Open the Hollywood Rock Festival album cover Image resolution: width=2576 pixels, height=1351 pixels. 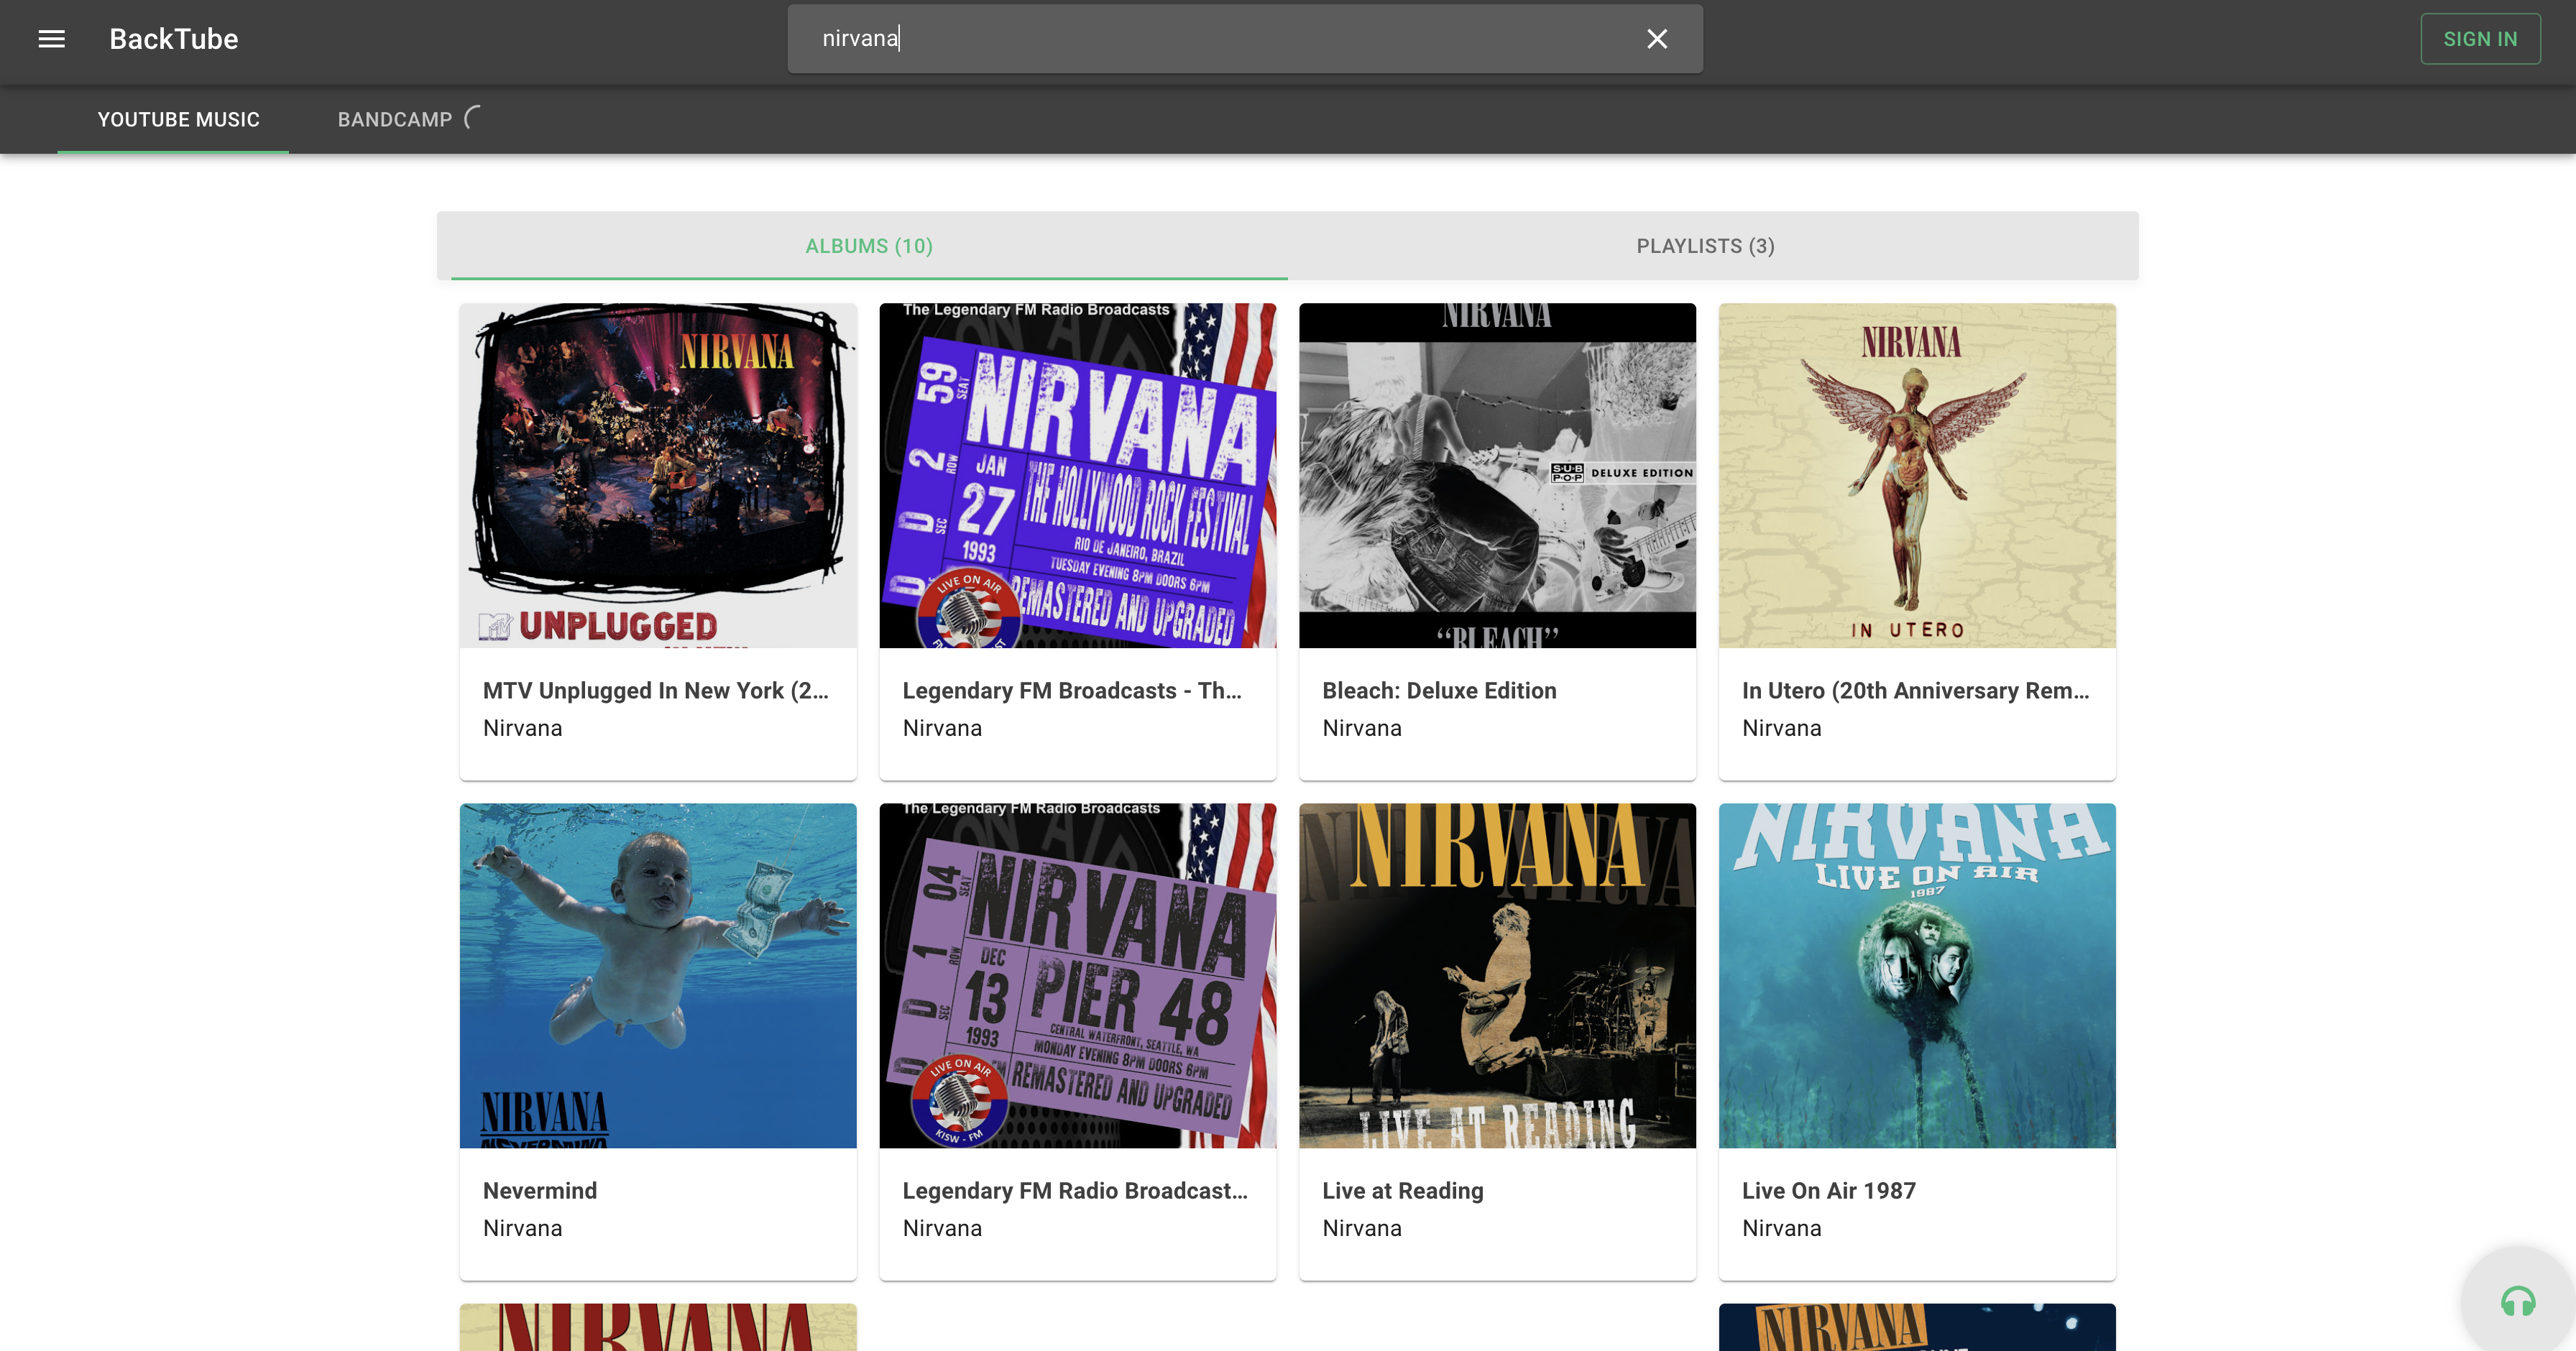point(1077,475)
